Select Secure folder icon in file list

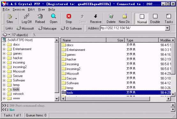pyautogui.click(x=64, y=78)
